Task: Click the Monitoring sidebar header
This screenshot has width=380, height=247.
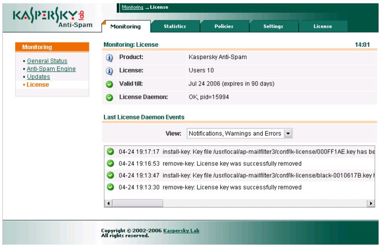Action: tap(52, 47)
